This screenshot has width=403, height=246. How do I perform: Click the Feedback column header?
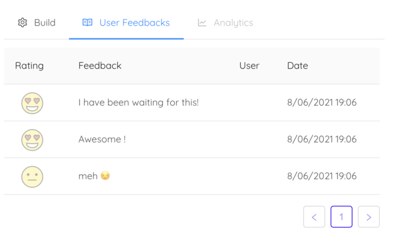coord(100,66)
